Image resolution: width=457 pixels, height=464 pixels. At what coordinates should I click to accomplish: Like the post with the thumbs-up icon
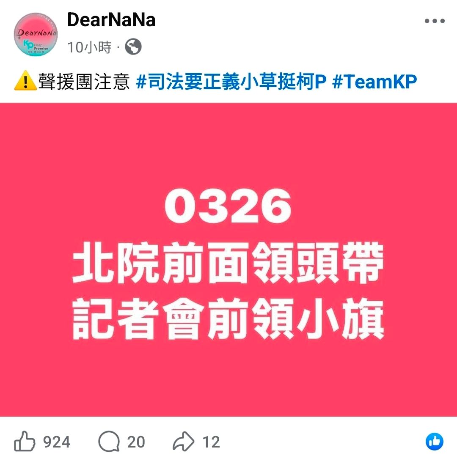25,441
